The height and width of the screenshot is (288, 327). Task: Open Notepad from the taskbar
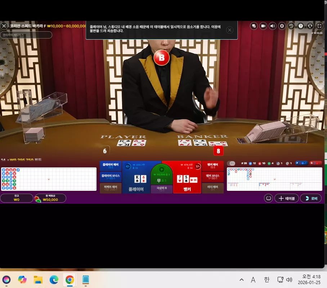pos(86,280)
